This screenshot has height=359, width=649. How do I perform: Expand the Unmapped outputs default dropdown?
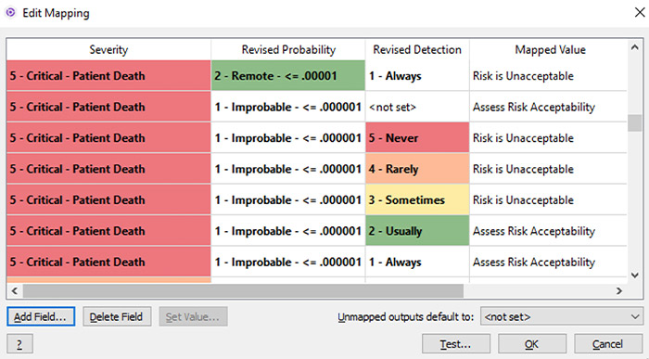point(635,316)
